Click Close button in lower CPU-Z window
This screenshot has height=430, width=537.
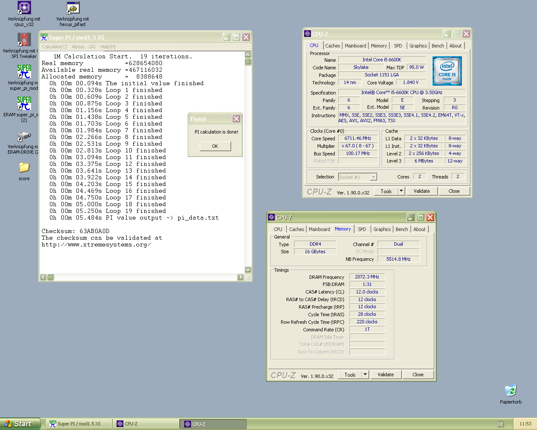[418, 375]
